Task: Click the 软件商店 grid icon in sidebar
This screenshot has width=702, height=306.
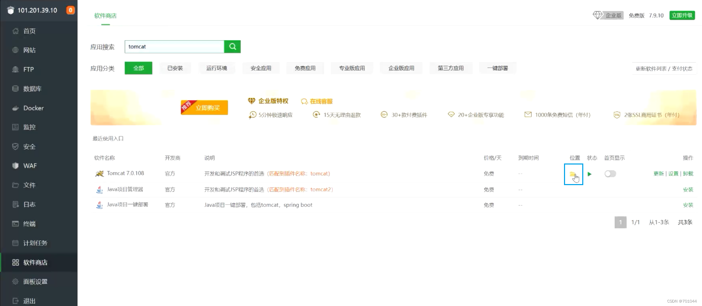Action: point(15,262)
